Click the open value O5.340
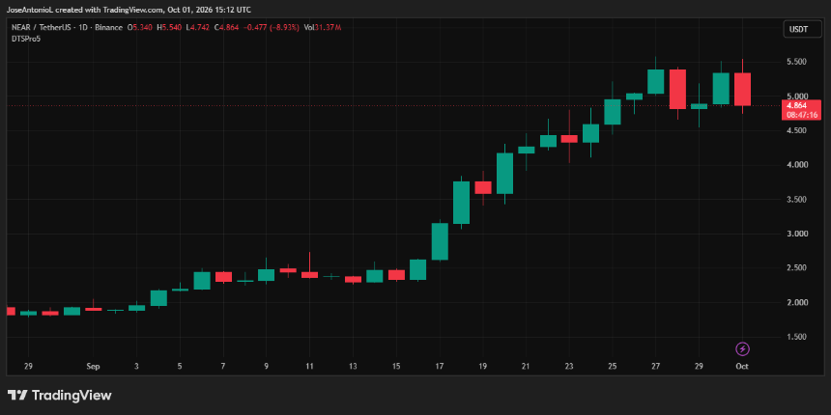 tap(140, 28)
